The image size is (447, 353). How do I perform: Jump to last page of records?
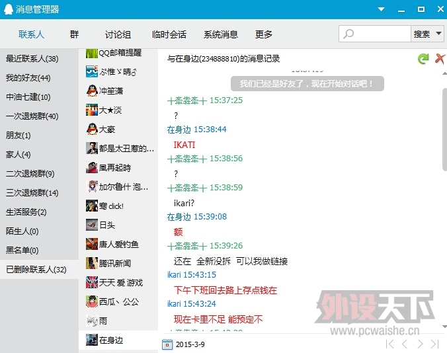tap(435, 344)
